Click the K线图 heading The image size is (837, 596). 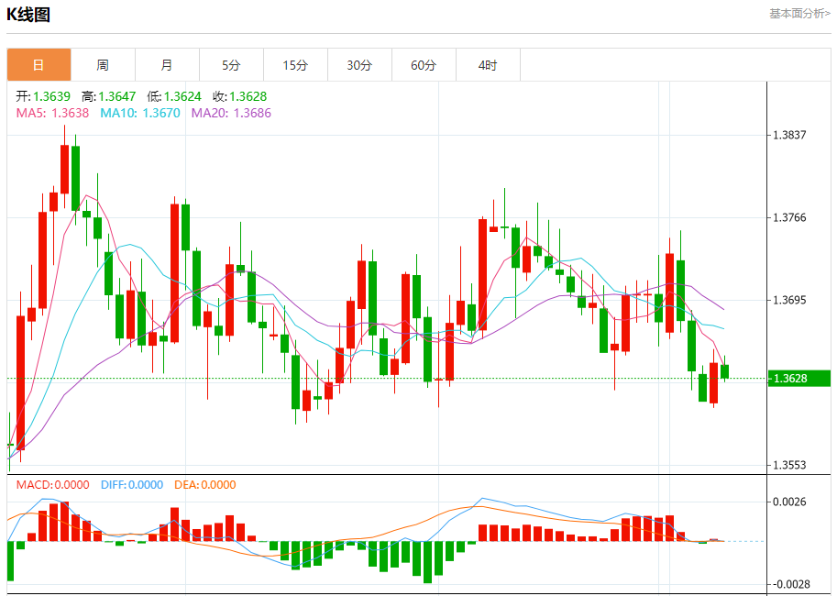click(28, 15)
